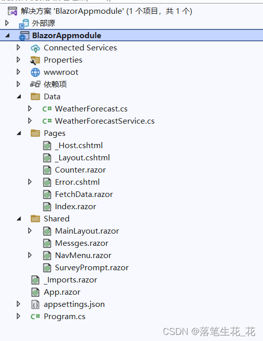Screen dimensions: 263x341
Task: Select '_Host.cshtml' file name
Action: (79, 146)
